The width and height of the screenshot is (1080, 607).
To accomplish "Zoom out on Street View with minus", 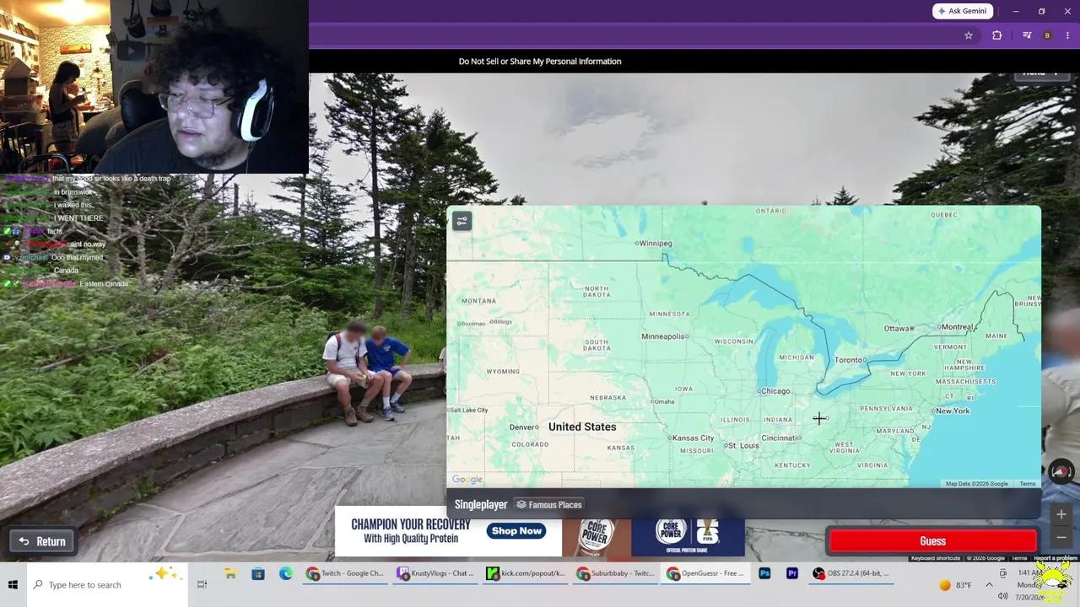I will tap(1061, 537).
